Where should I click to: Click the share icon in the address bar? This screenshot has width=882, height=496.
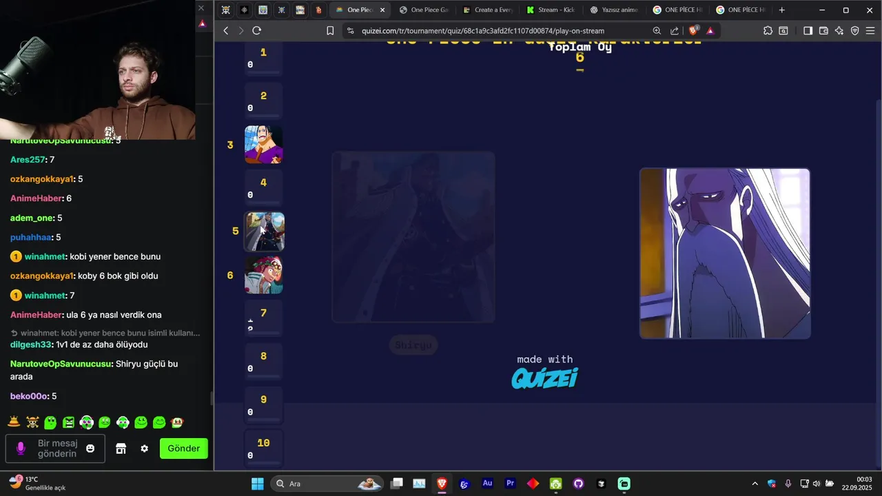coord(675,30)
